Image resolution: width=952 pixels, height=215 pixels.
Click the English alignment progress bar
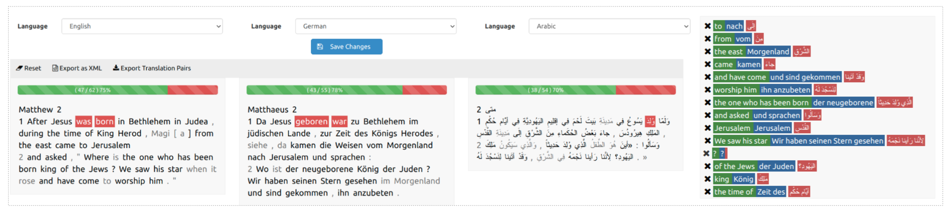pos(118,90)
